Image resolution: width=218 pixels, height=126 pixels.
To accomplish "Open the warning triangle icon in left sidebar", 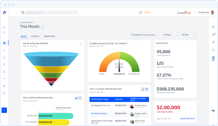I will click(4, 32).
